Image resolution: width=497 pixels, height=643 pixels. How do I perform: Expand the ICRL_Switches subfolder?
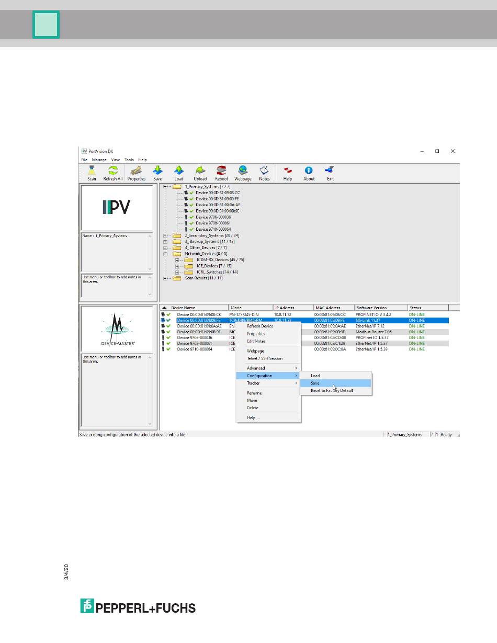[x=177, y=272]
